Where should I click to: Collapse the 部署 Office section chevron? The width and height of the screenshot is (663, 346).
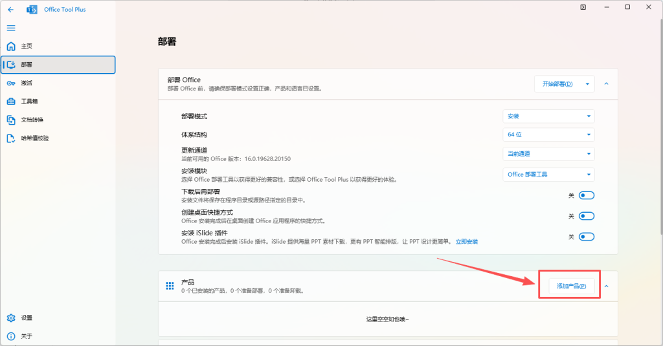tap(607, 84)
